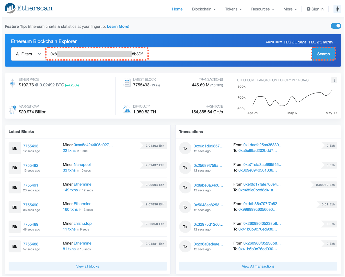Click the Tx icon for 0x5043ec8253
The width and height of the screenshot is (345, 277).
(x=185, y=207)
